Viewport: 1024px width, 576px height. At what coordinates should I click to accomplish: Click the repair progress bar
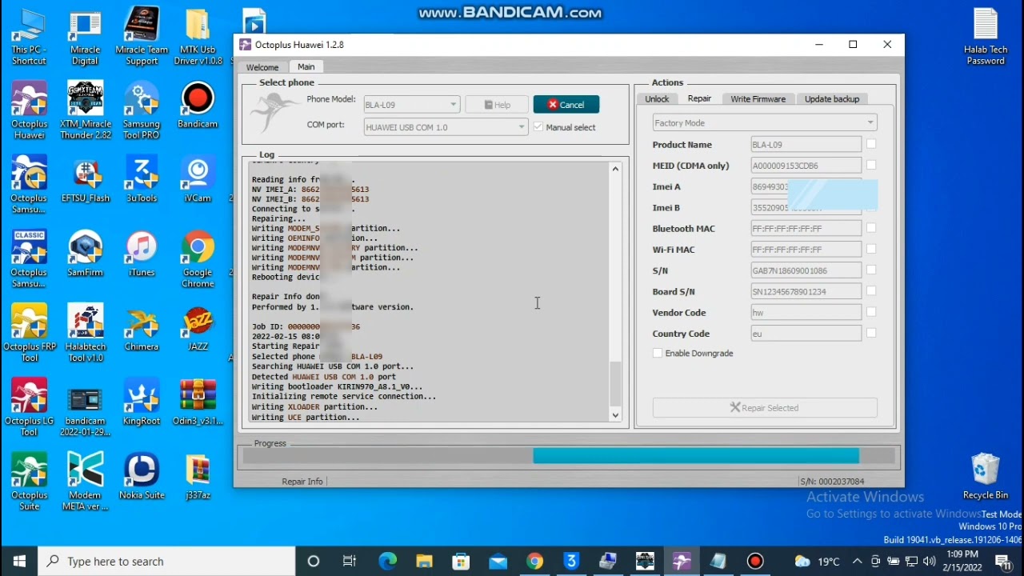(569, 456)
